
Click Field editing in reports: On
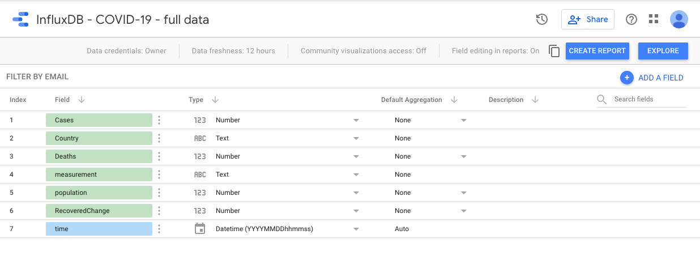click(x=496, y=51)
